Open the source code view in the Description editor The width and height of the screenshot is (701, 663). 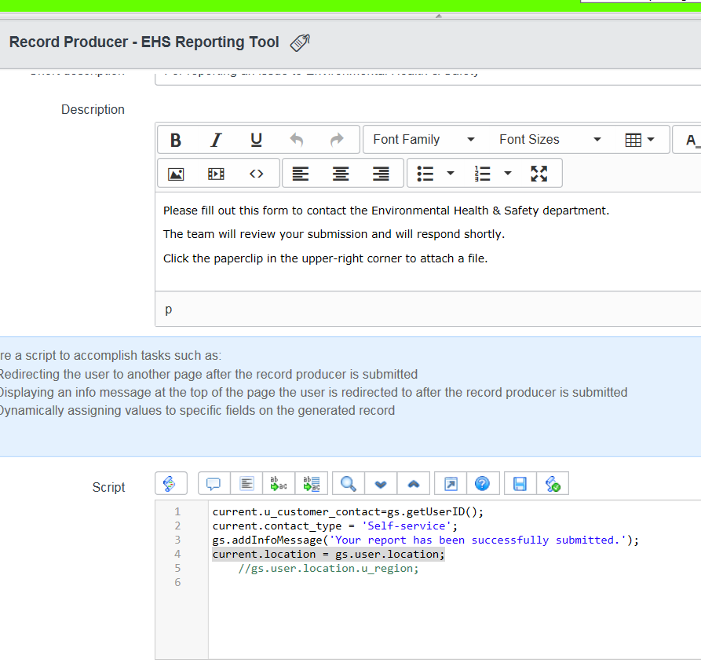pos(256,173)
